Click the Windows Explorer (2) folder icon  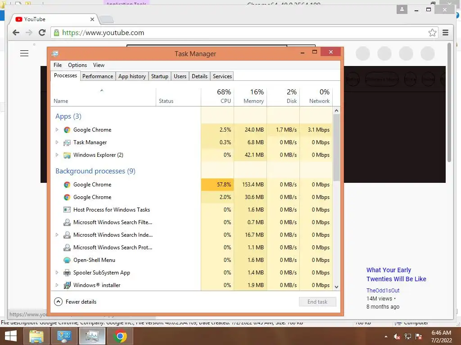(x=67, y=155)
